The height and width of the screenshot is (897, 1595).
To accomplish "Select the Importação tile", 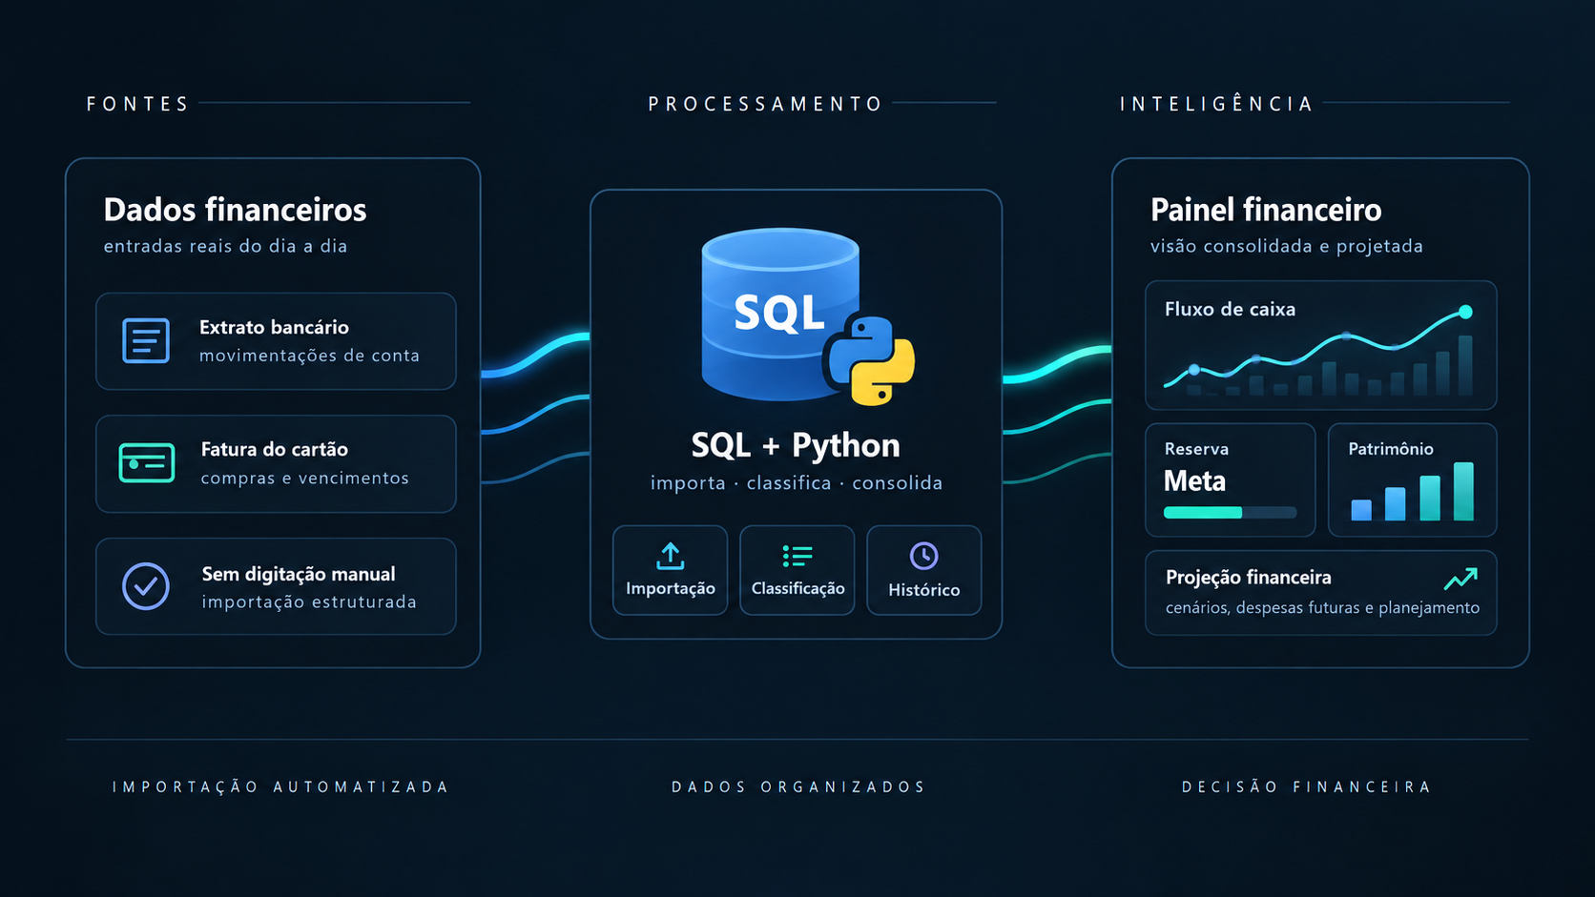I will click(x=670, y=570).
